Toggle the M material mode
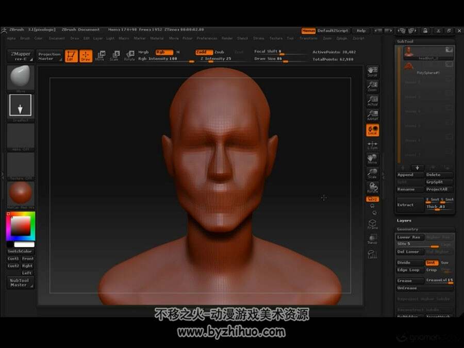Screen dimensions: 464x348 pyautogui.click(x=178, y=52)
